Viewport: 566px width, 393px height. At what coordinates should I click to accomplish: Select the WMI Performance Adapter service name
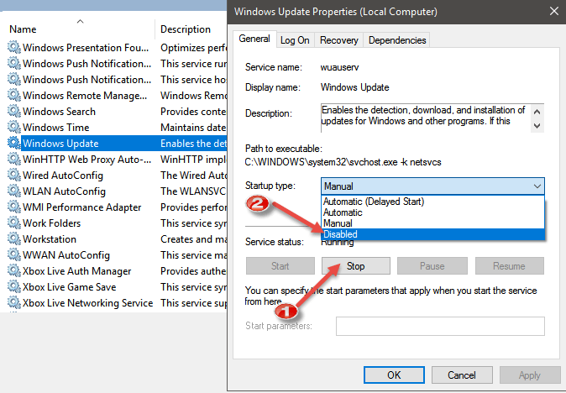(x=81, y=207)
